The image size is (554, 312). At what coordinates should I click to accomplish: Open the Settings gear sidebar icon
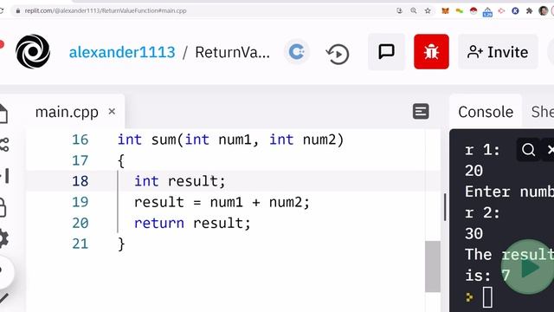click(3, 238)
